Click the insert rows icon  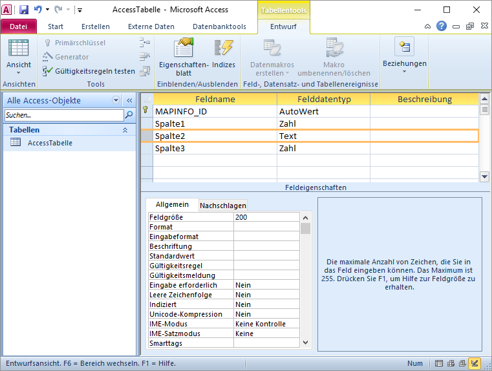(x=145, y=43)
